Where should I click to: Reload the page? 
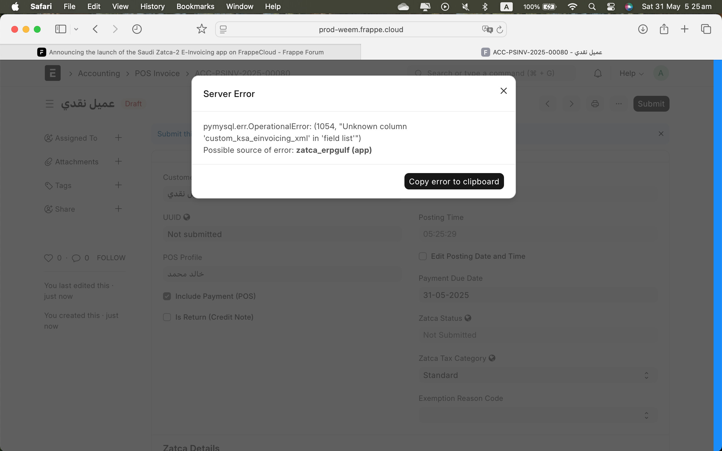(500, 29)
